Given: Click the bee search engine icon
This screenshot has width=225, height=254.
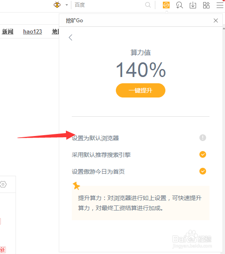Looking at the screenshot, I should pos(57,5).
